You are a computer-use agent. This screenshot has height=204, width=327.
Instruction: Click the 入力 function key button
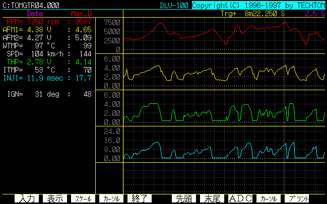(27, 198)
